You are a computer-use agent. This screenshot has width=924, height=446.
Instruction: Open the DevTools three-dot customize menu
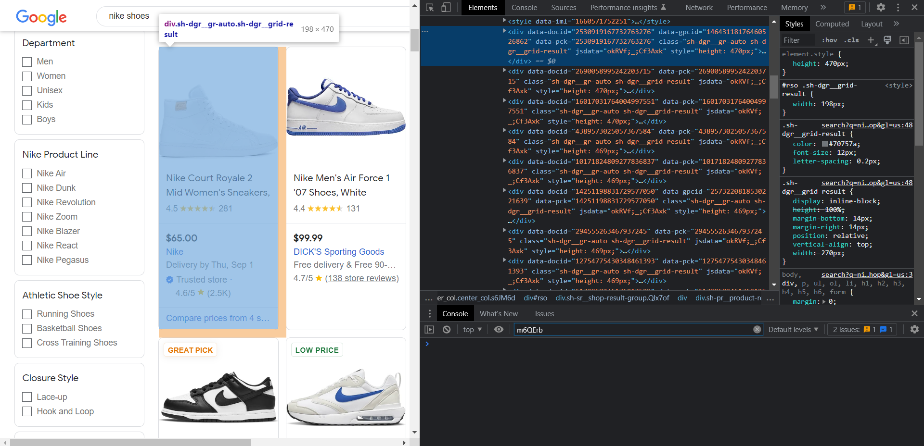[898, 7]
